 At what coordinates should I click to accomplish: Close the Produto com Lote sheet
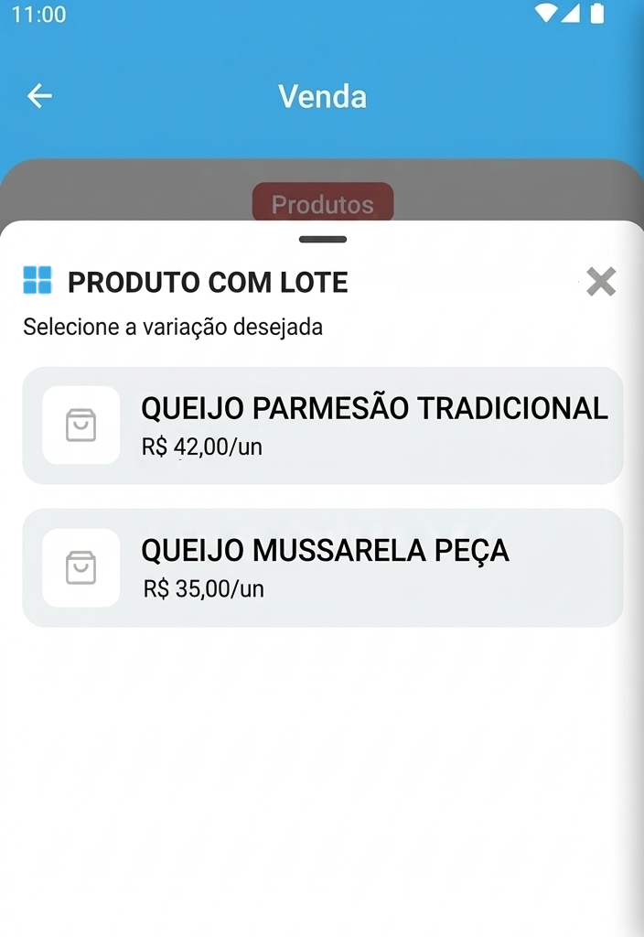pos(601,282)
